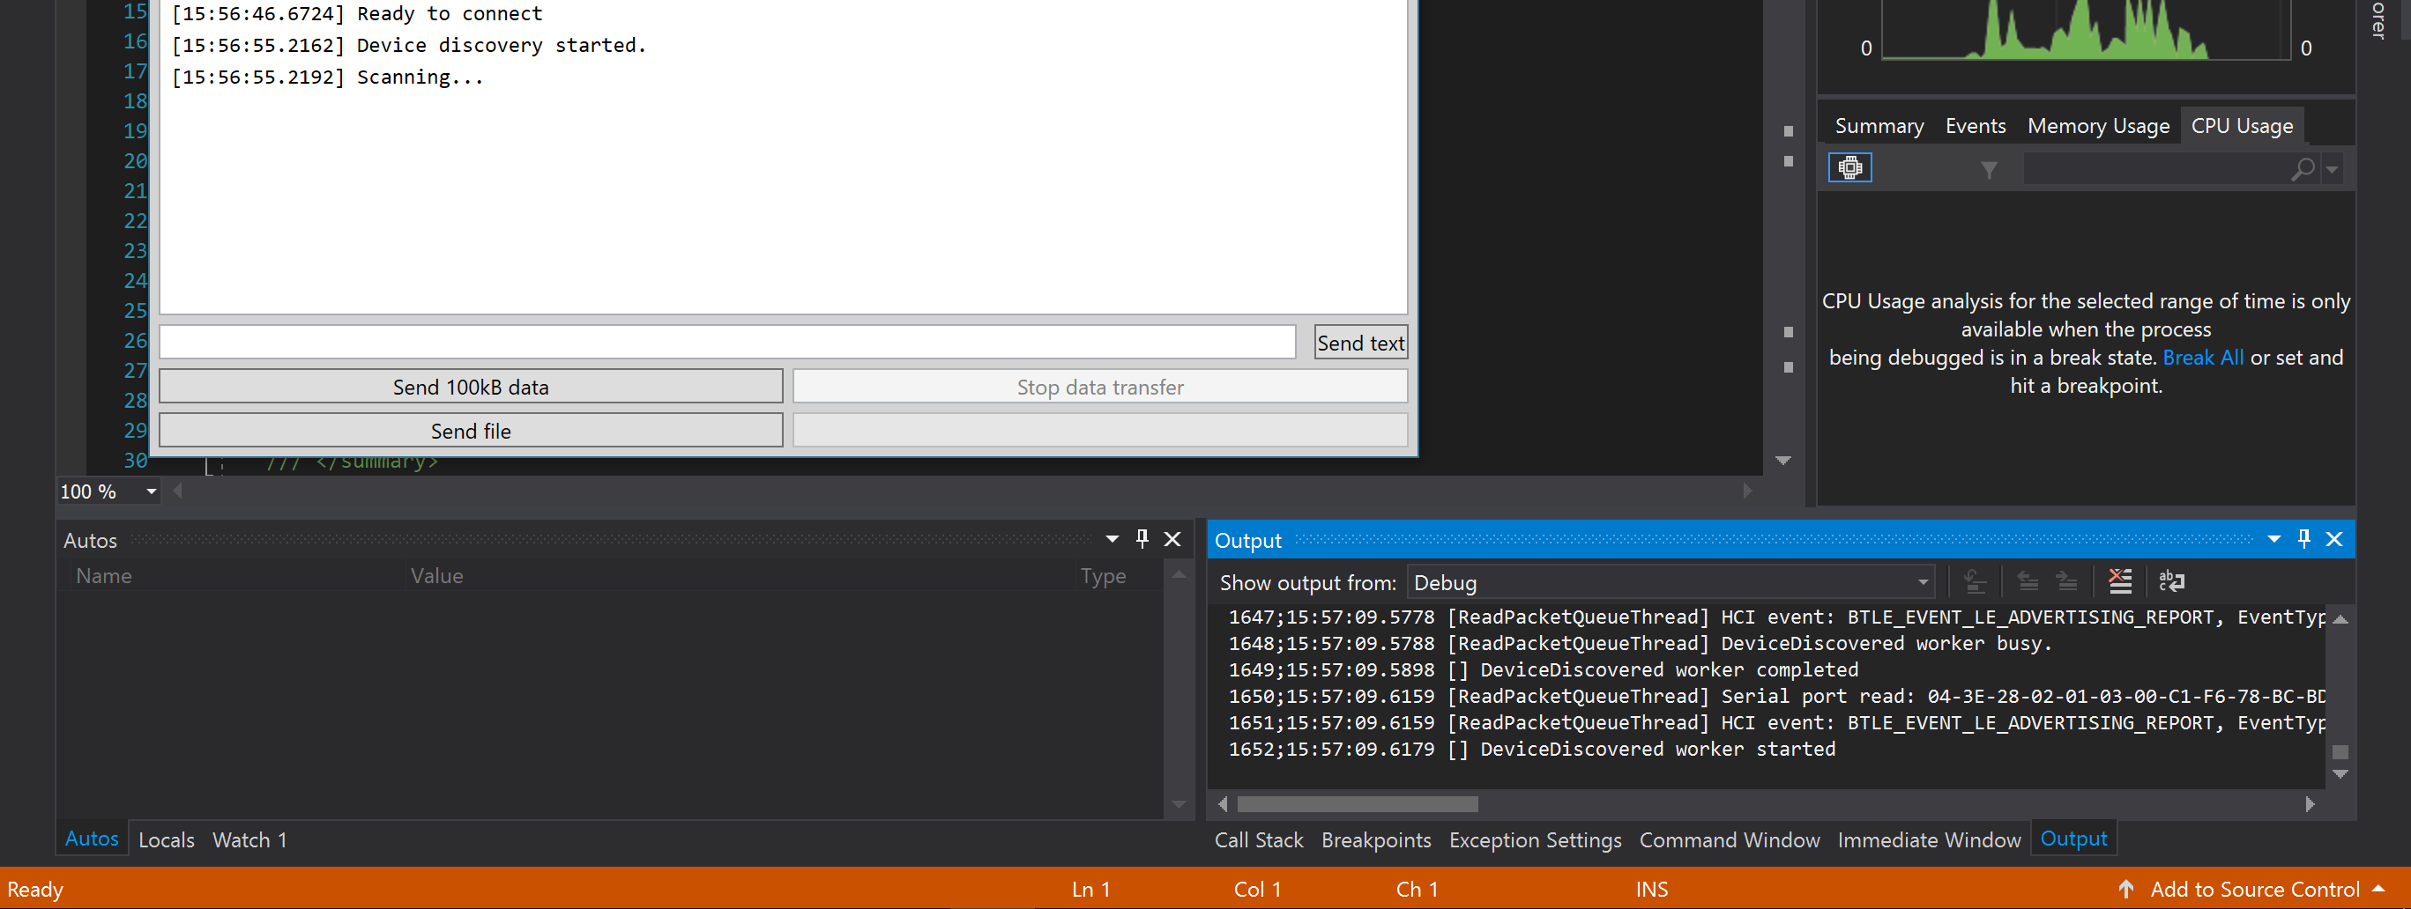This screenshot has width=2411, height=909.
Task: Open the Output window position dropdown arrow
Action: pos(2273,540)
